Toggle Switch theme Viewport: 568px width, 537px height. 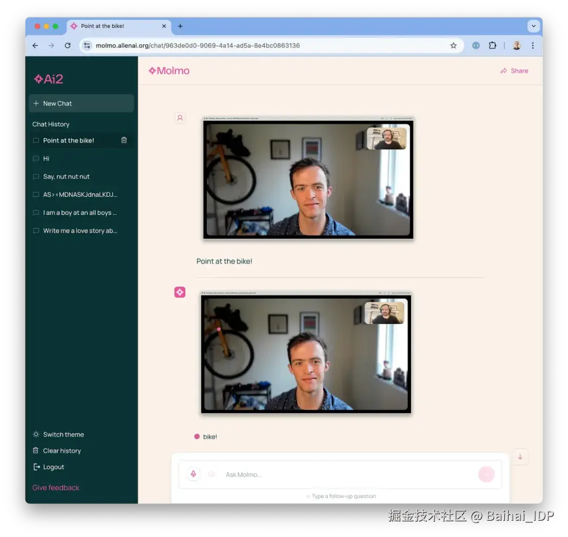point(58,434)
